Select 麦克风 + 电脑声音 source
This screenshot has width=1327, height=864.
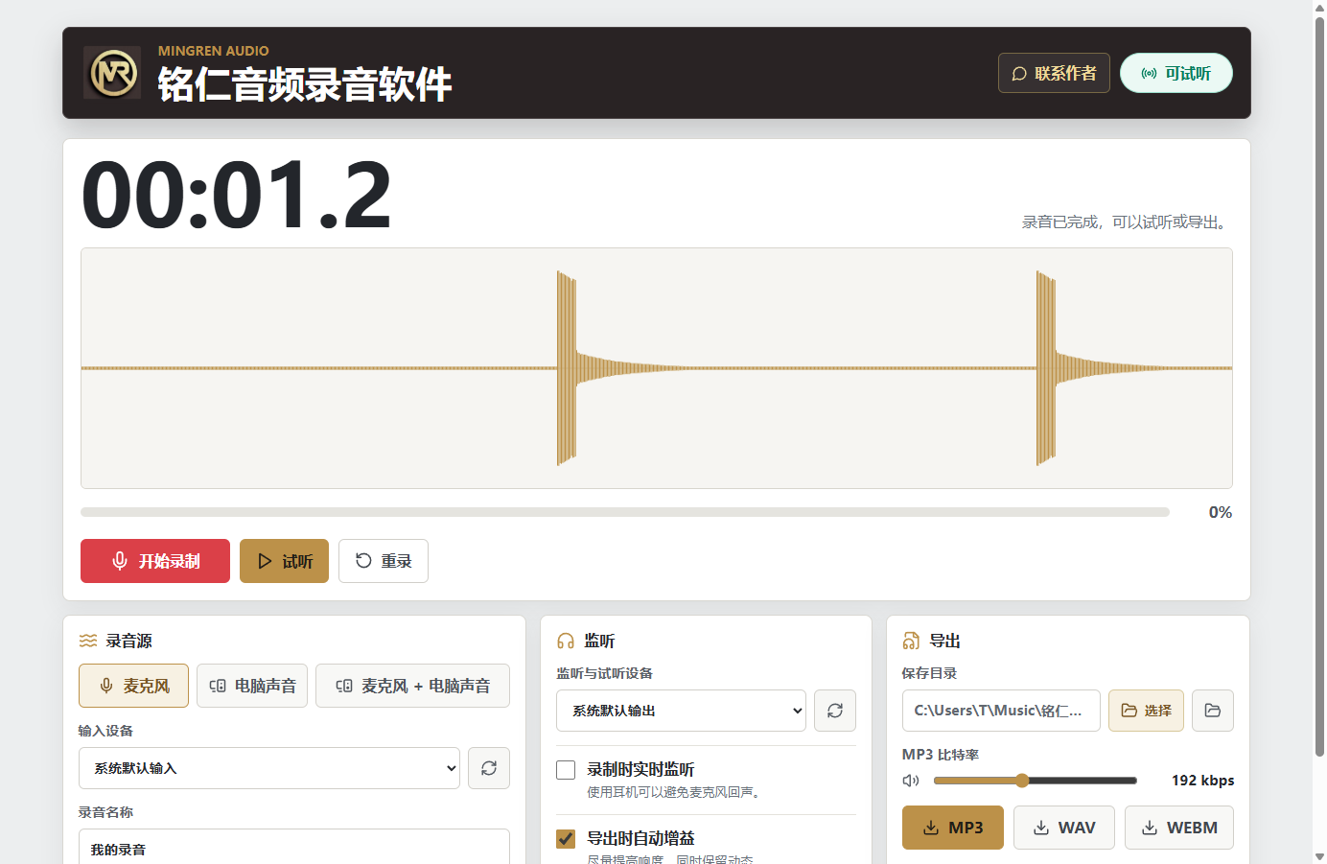[x=412, y=686]
